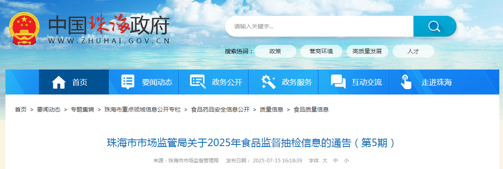Click the pointing hand icon beside 走进珠海
This screenshot has width=503, height=169.
pos(406,82)
